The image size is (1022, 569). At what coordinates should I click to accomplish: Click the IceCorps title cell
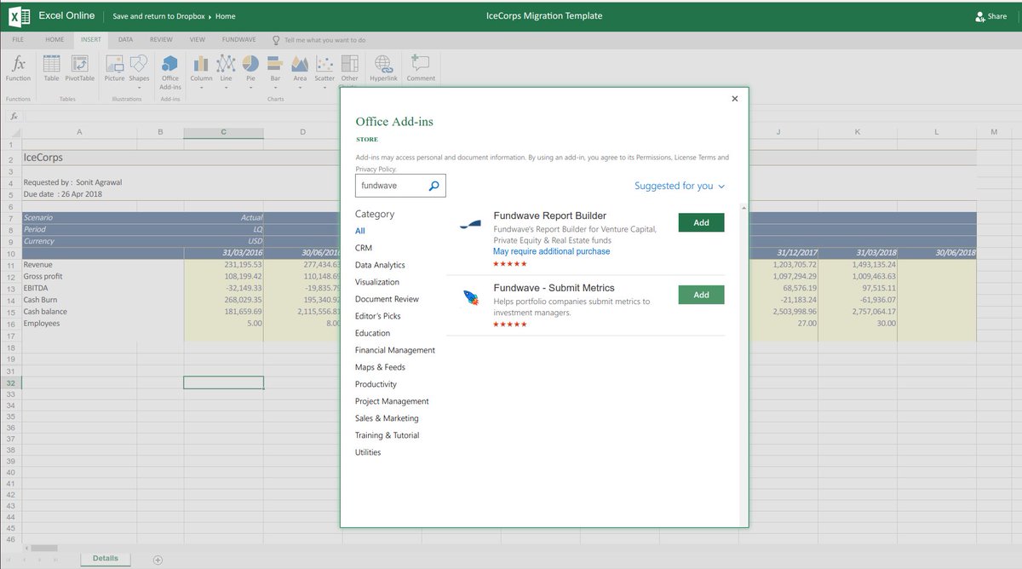(79, 158)
